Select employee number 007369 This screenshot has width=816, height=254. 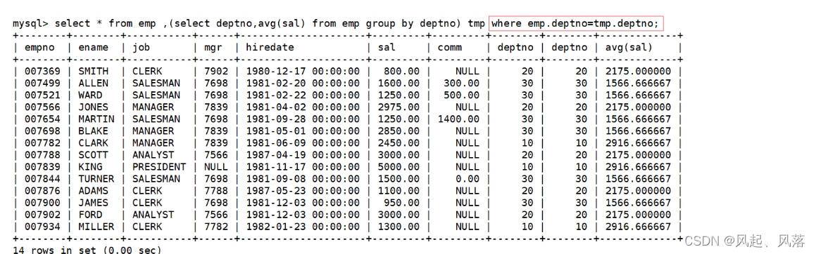click(x=43, y=72)
